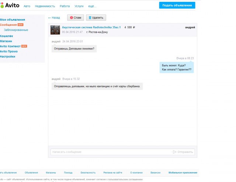Open Кошелёк in sidebar
Screen dimensions: 236x182
pyautogui.click(x=7, y=36)
